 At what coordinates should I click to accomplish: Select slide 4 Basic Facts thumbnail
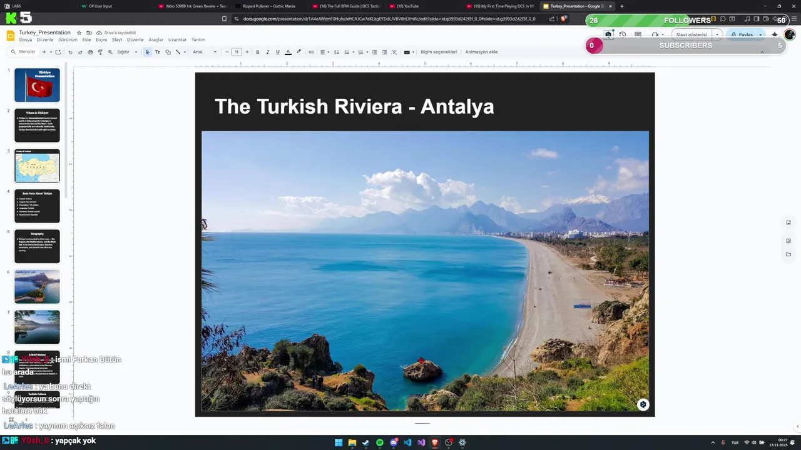tap(37, 206)
